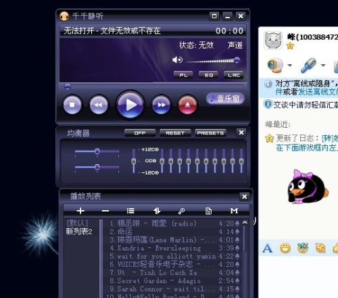The height and width of the screenshot is (298, 338).
Task: Expand voice chat dropdown arrow in QQ
Action: 323,66
